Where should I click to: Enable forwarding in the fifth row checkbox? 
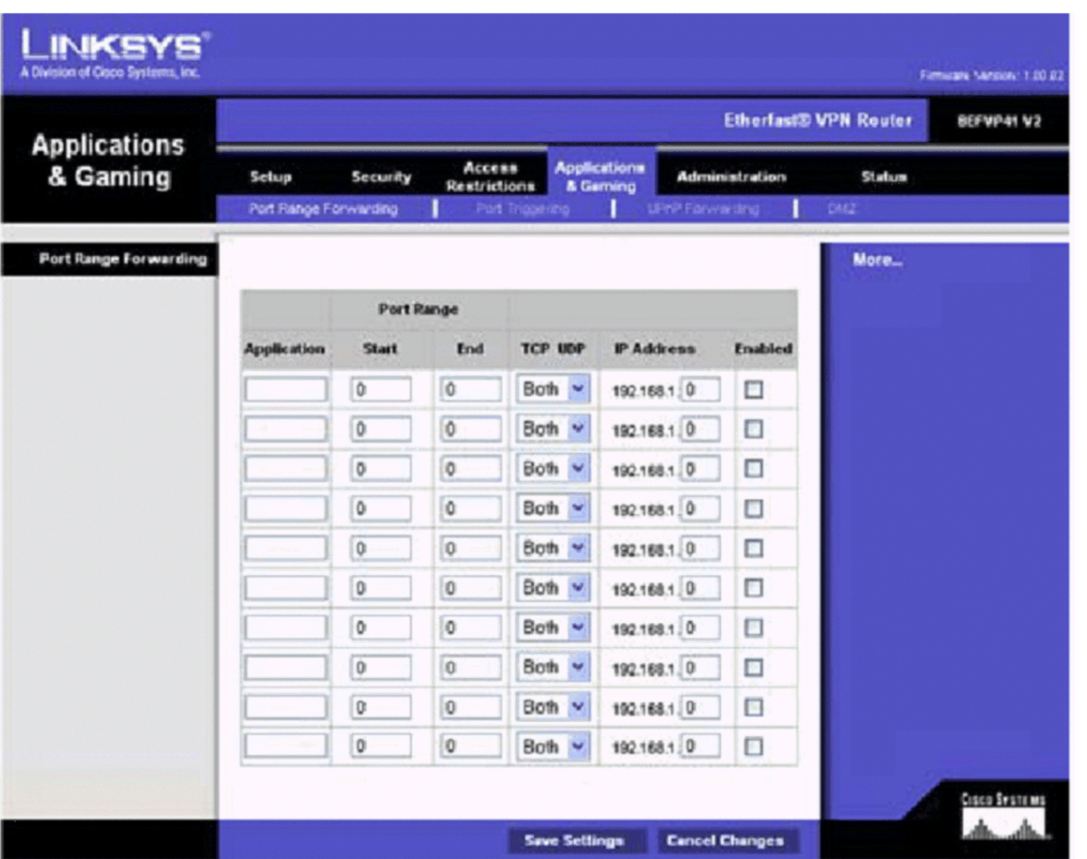(753, 548)
